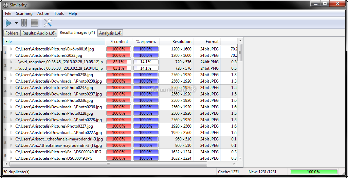This screenshot has width=348, height=178.
Task: Switch to the Analysis (14) tab
Action: (x=110, y=33)
